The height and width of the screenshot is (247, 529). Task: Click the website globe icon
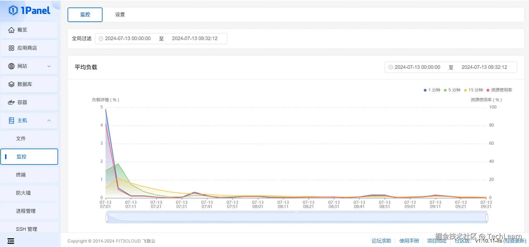(x=11, y=66)
